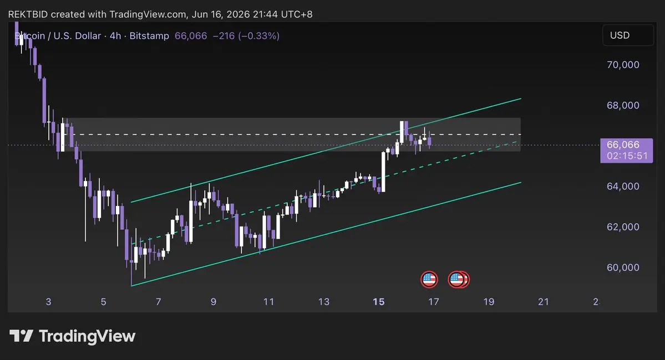The width and height of the screenshot is (665, 360).
Task: Click the -216 (-0.33%) change value
Action: pyautogui.click(x=246, y=36)
